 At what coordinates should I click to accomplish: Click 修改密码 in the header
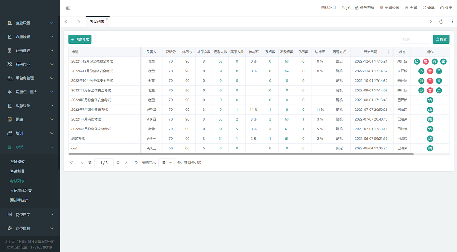(365, 8)
